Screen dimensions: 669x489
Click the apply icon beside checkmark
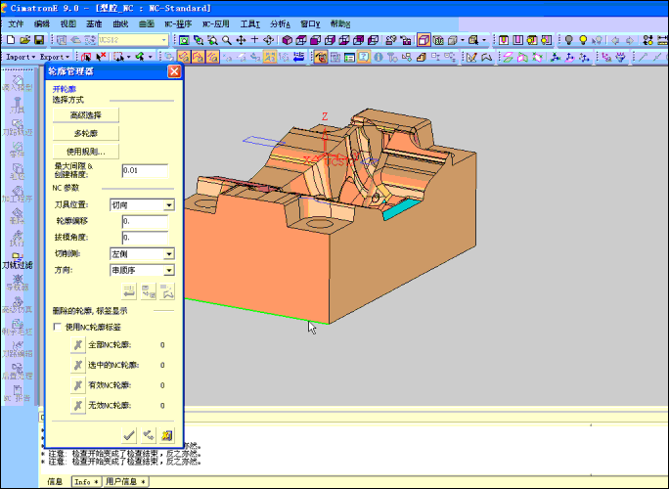click(148, 435)
